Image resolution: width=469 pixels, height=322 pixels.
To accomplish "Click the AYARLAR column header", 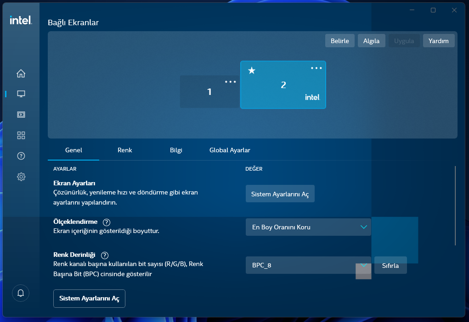I will (65, 169).
